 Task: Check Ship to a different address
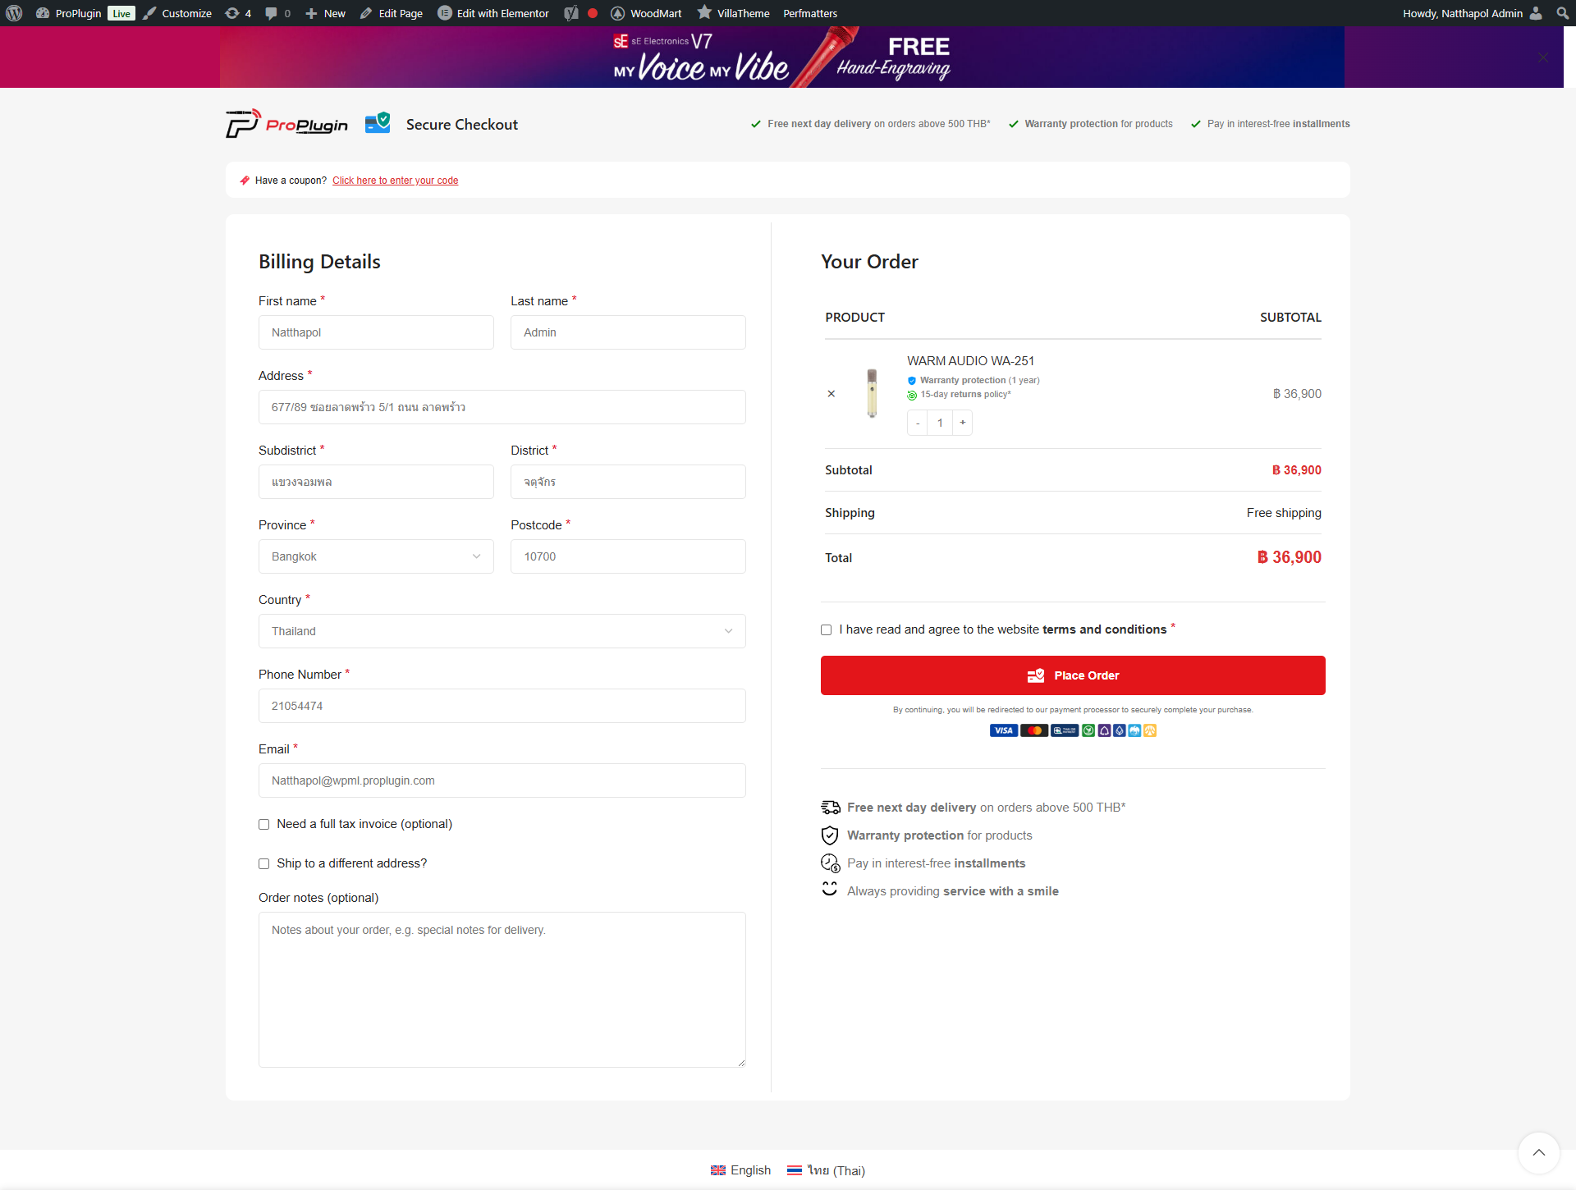(264, 863)
